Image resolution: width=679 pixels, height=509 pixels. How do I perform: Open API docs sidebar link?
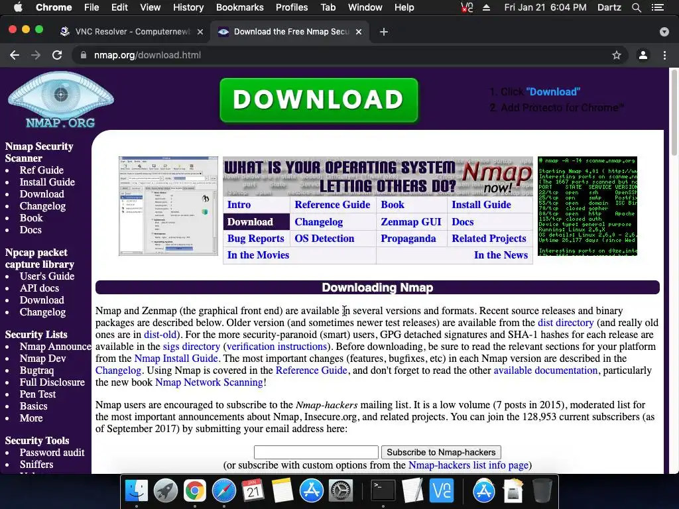pyautogui.click(x=39, y=288)
